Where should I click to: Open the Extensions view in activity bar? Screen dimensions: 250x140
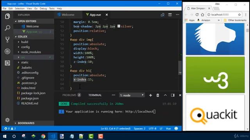tap(7, 63)
